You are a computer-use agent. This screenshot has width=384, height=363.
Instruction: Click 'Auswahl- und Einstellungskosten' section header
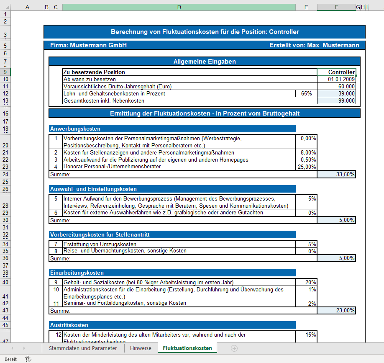coord(172,189)
